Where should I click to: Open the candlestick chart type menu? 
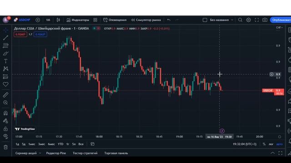pyautogui.click(x=58, y=20)
